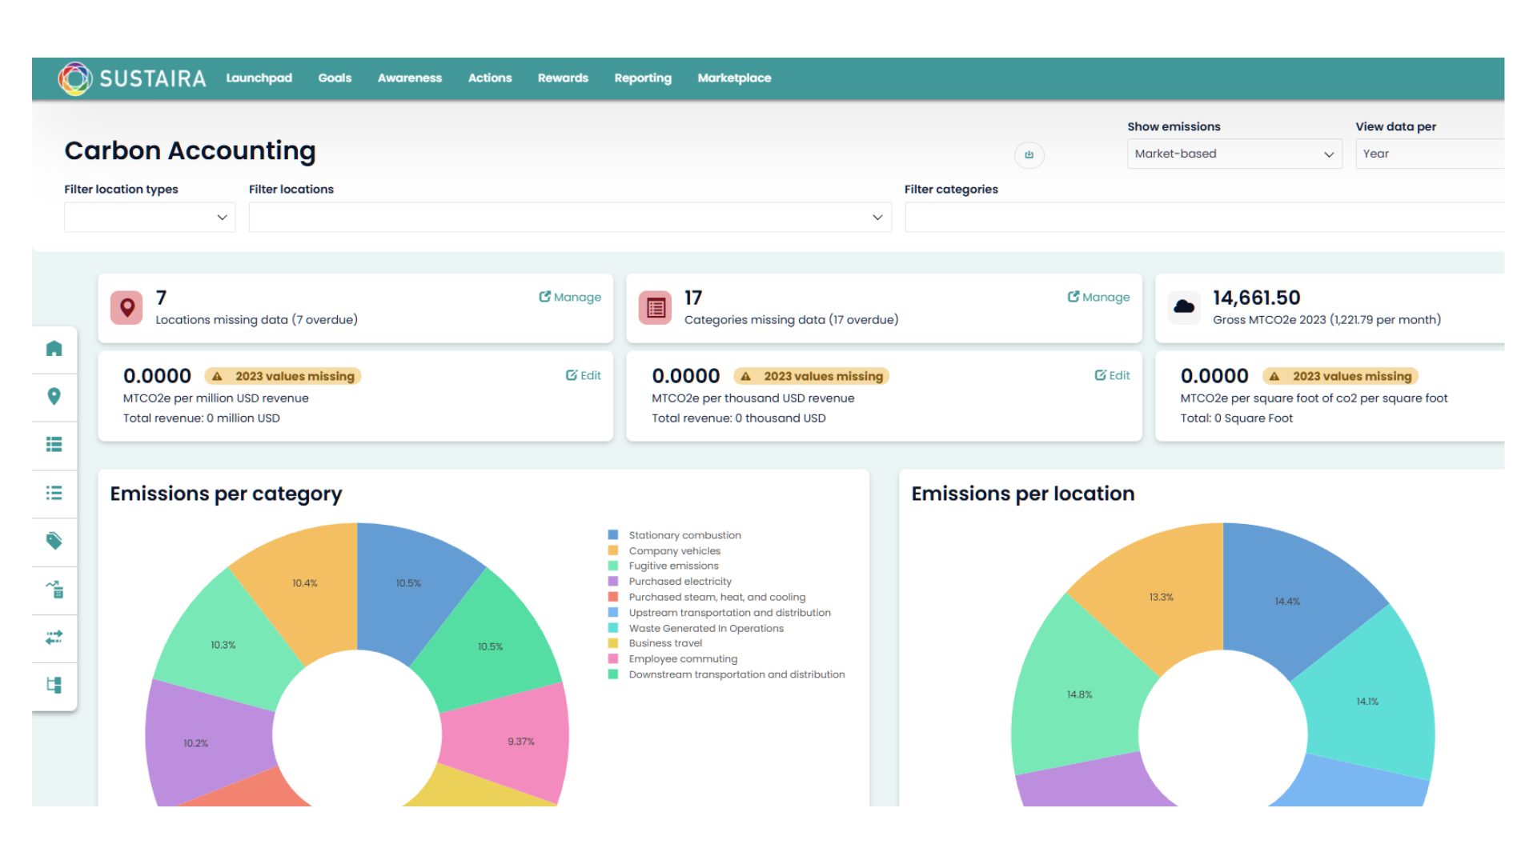Click the transfer arrows sidebar icon
Viewport: 1537px width, 864px height.
pos(54,638)
